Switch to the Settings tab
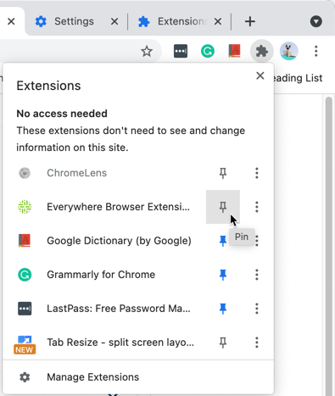This screenshot has width=335, height=396. 74,21
